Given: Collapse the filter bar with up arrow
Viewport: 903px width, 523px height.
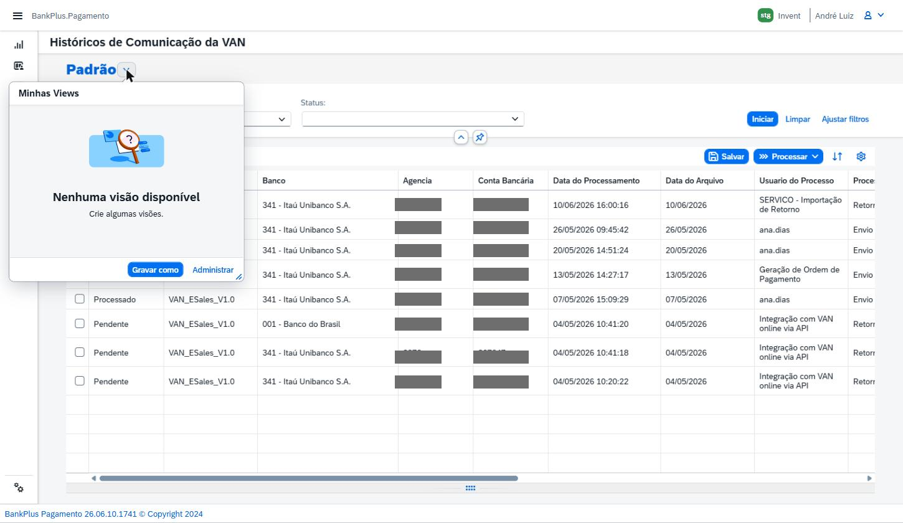Looking at the screenshot, I should [461, 137].
